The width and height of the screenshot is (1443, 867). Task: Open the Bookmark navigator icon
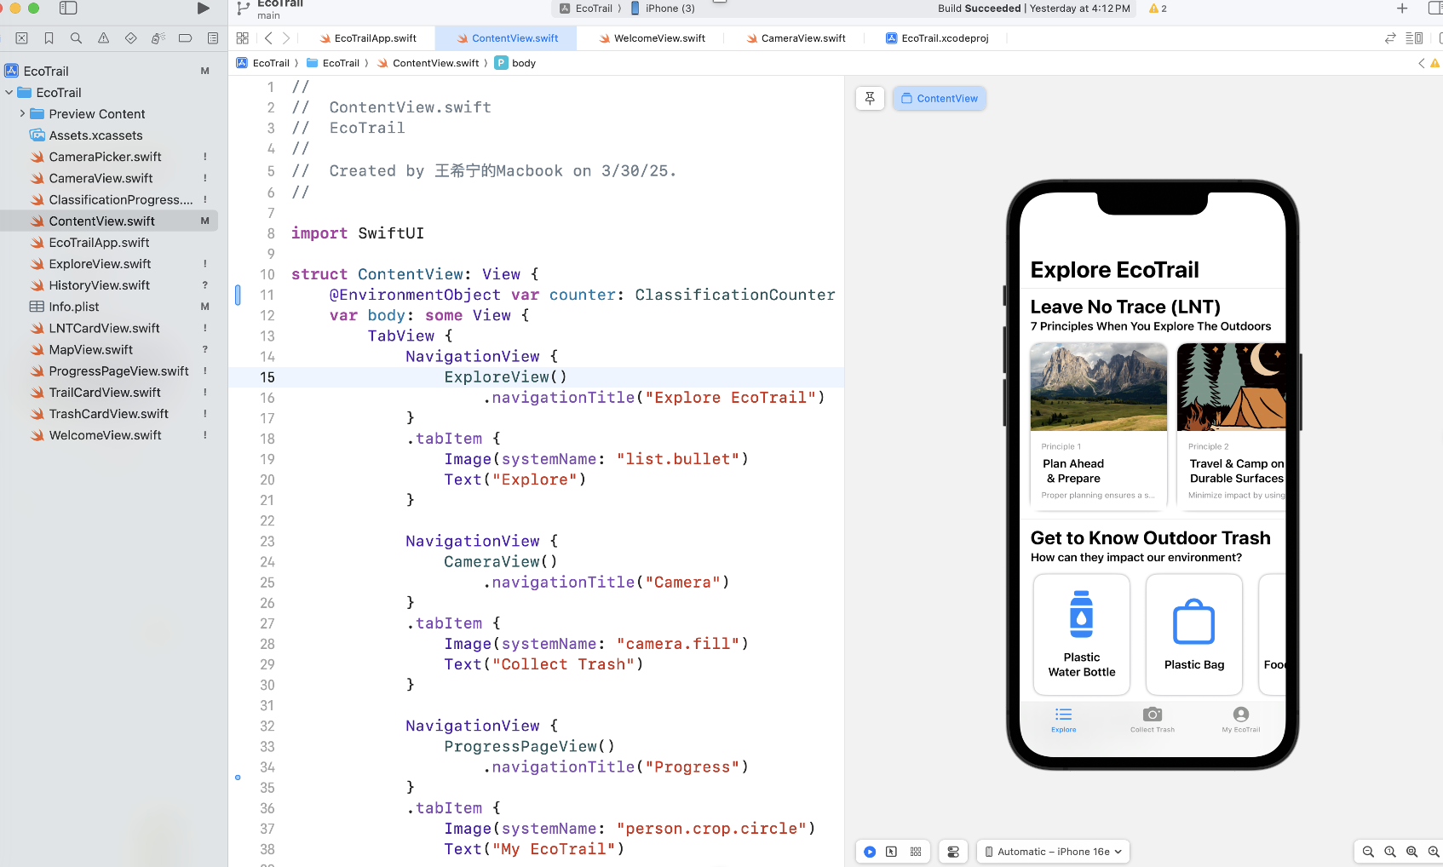(49, 38)
